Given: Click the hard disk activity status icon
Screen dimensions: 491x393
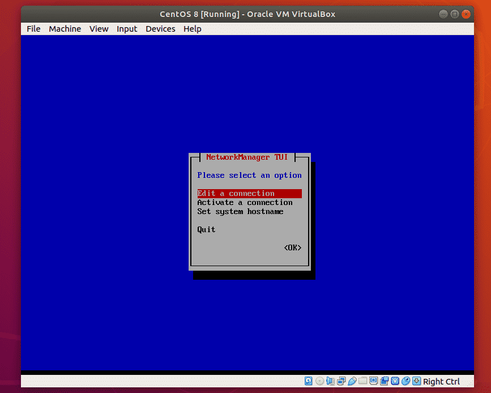Looking at the screenshot, I should click(x=309, y=381).
